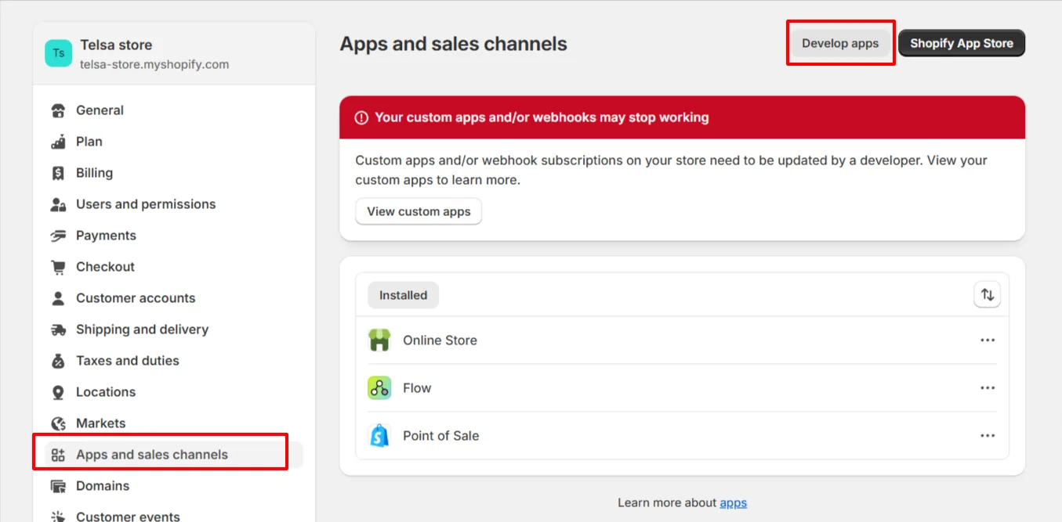1062x522 pixels.
Task: Click the Taxes and duties icon
Action: click(x=58, y=361)
